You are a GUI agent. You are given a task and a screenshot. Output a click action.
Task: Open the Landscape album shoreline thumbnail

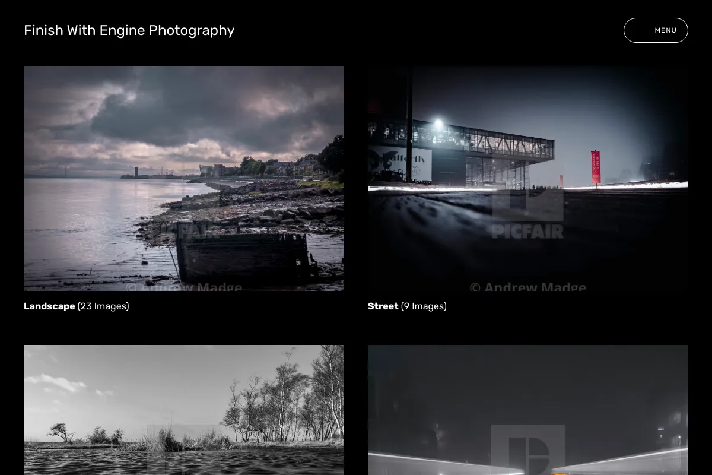coord(184,179)
